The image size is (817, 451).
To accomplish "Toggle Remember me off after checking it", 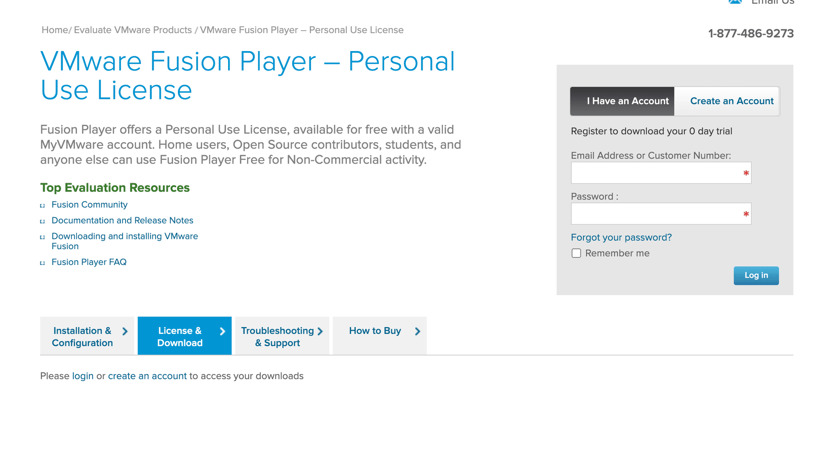I will pyautogui.click(x=576, y=253).
